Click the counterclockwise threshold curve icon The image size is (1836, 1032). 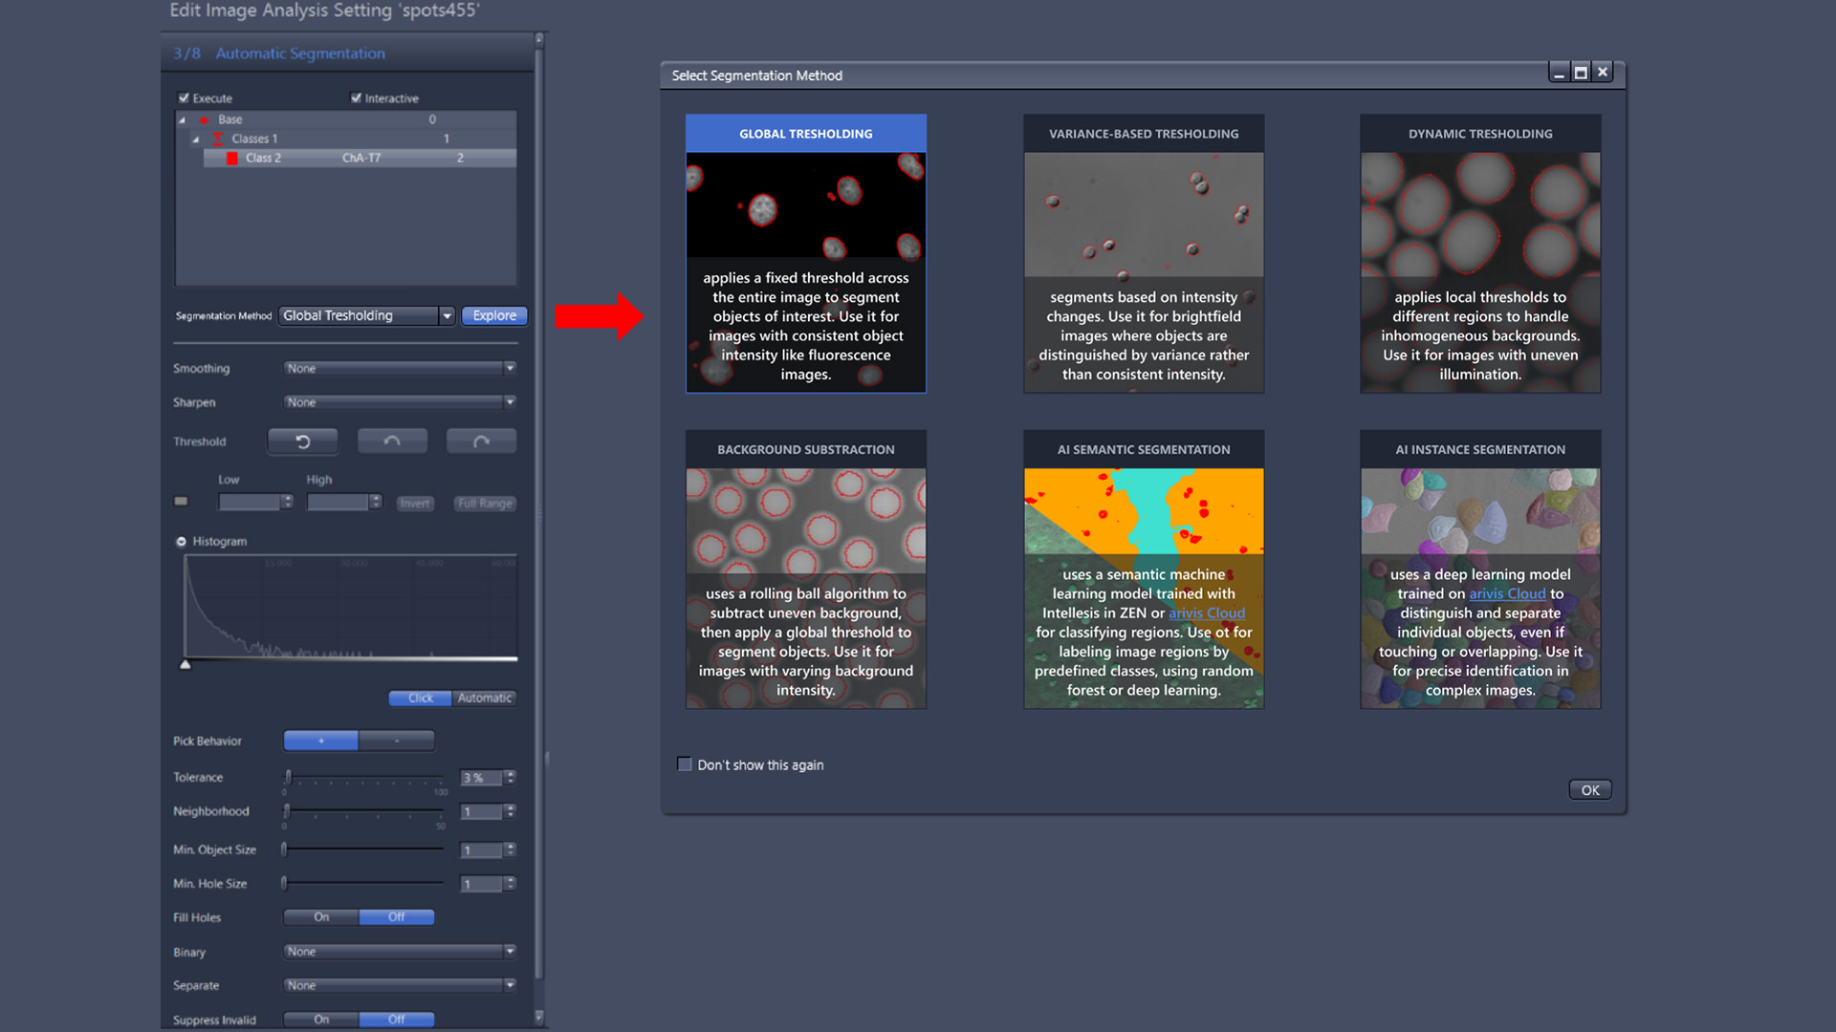point(392,441)
